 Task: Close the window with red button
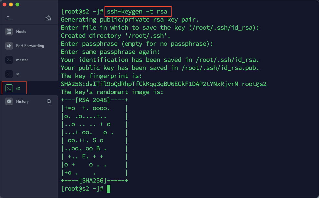(x=5, y=5)
